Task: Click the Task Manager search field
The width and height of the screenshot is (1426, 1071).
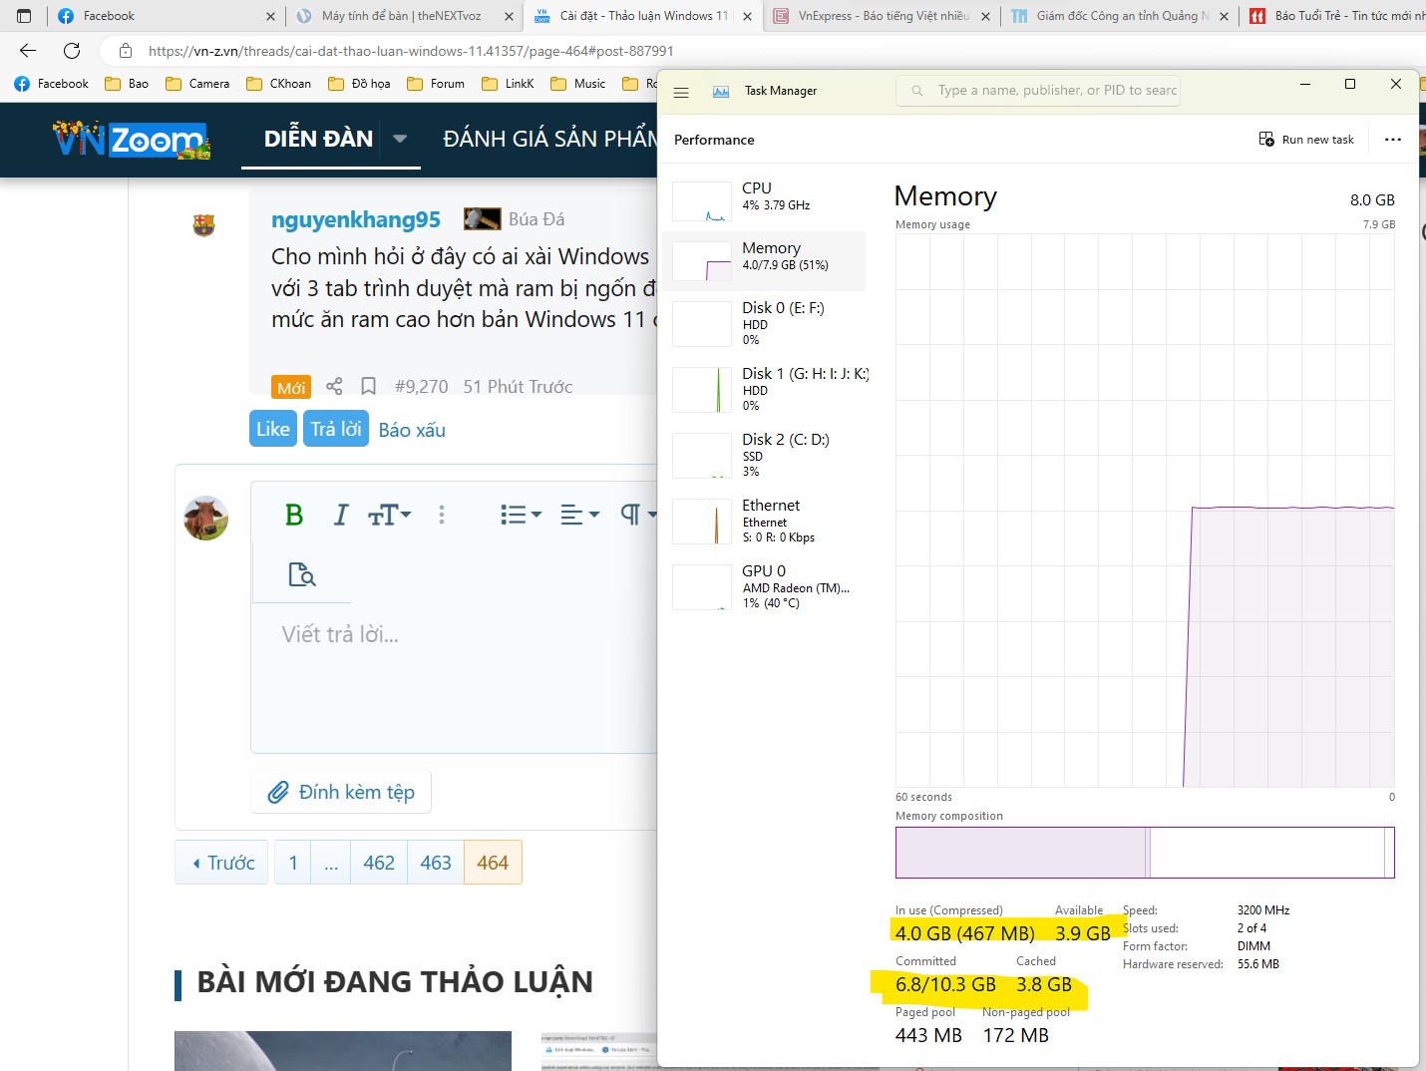Action: click(1037, 91)
